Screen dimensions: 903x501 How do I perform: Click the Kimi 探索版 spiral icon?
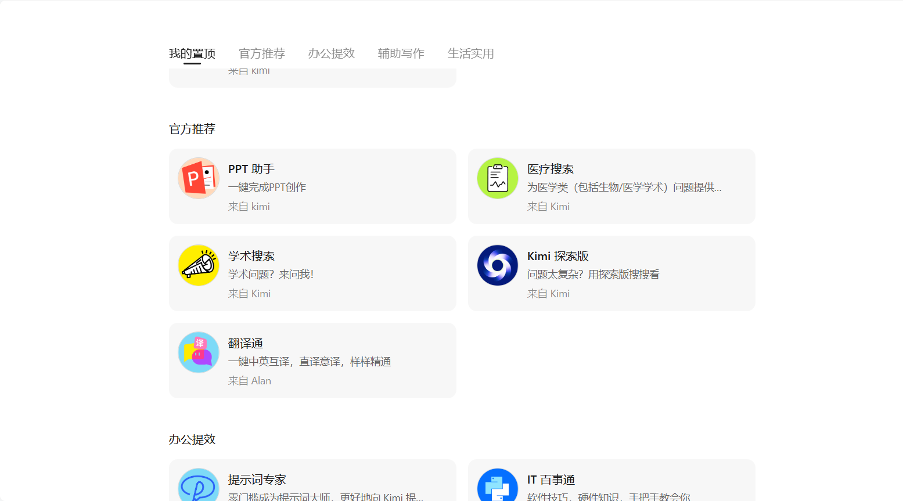[x=498, y=265]
